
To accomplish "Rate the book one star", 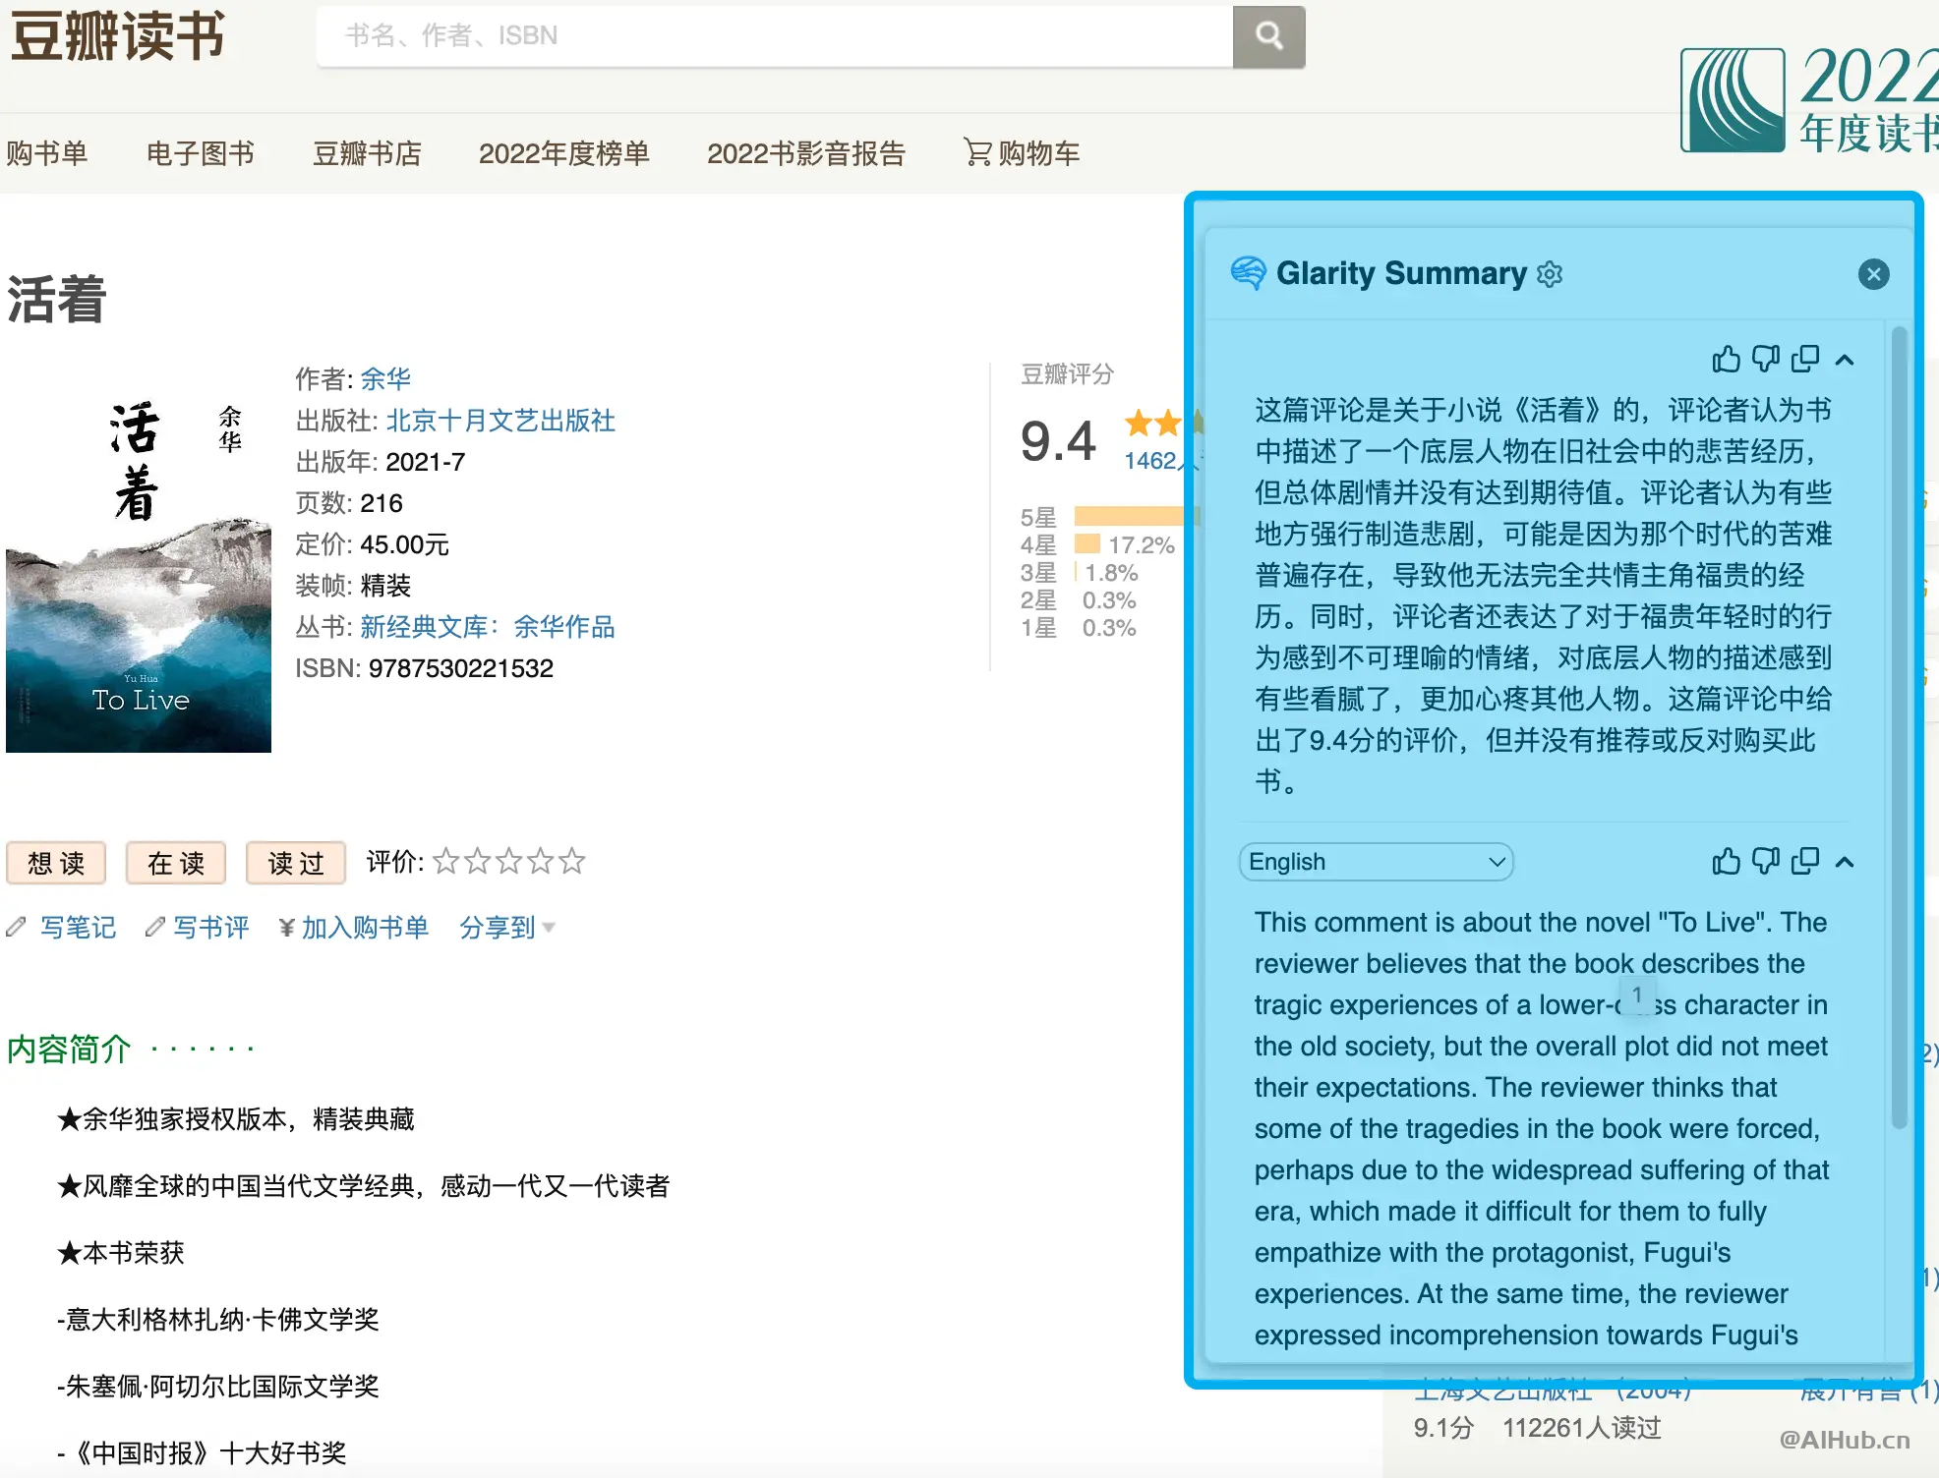I will [446, 862].
